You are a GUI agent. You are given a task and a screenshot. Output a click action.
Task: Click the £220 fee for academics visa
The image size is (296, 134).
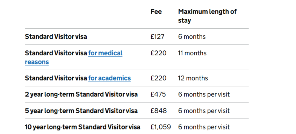[158, 78]
